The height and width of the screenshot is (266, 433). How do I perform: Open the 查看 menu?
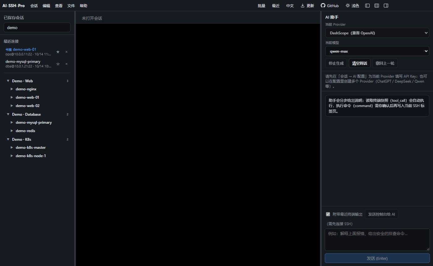(59, 6)
